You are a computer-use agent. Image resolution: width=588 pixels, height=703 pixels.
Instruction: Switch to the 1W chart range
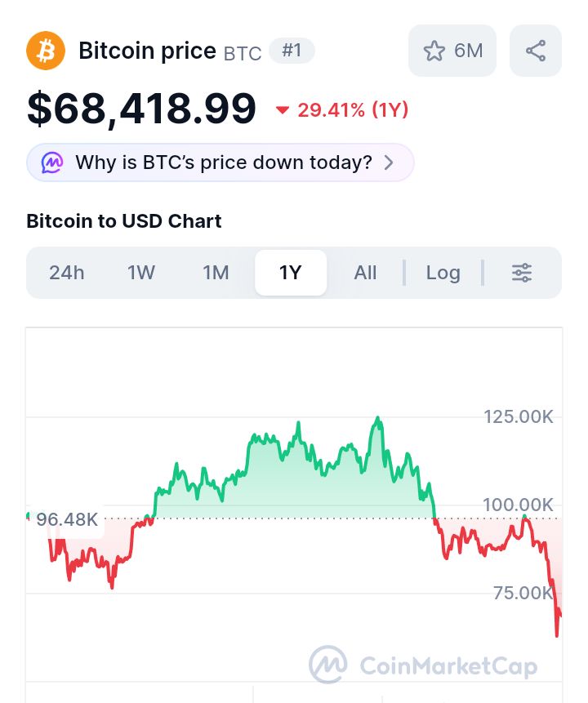(141, 273)
